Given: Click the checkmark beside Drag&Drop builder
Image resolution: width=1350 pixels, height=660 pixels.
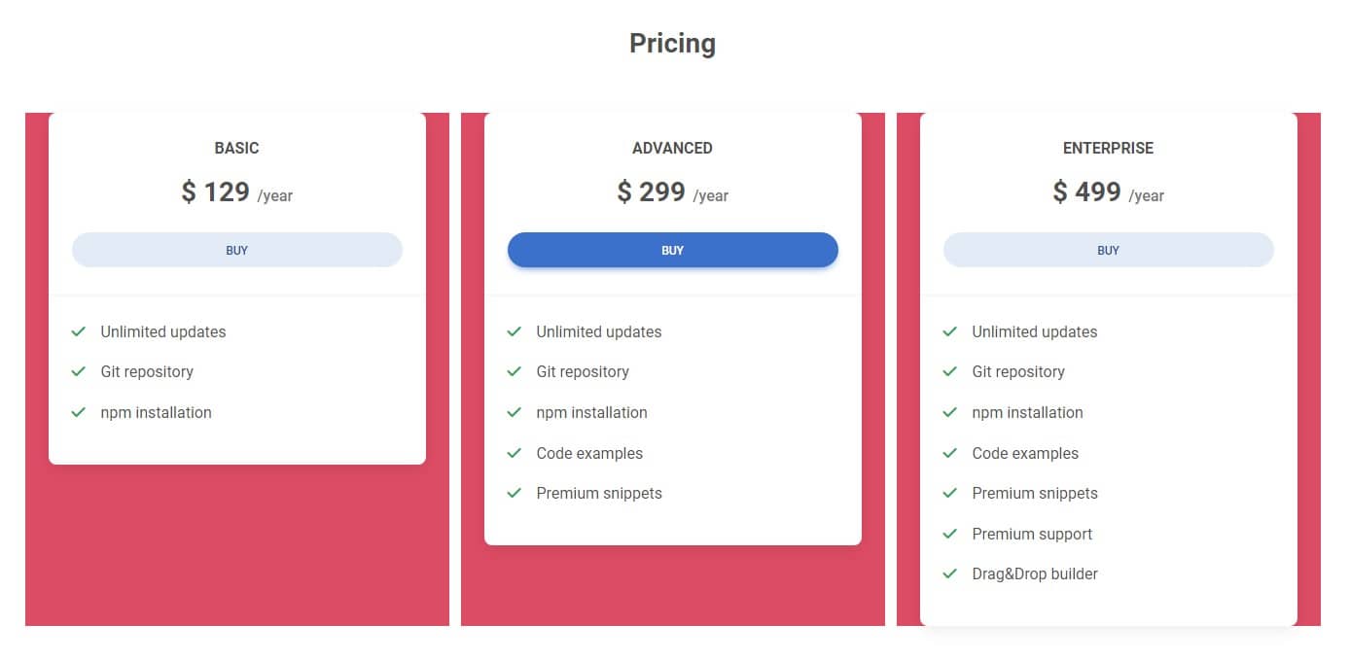Looking at the screenshot, I should pyautogui.click(x=950, y=573).
